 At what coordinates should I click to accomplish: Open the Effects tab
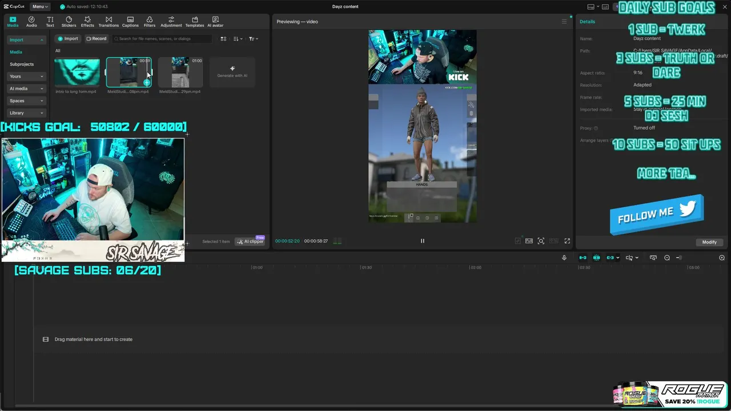[x=87, y=22]
